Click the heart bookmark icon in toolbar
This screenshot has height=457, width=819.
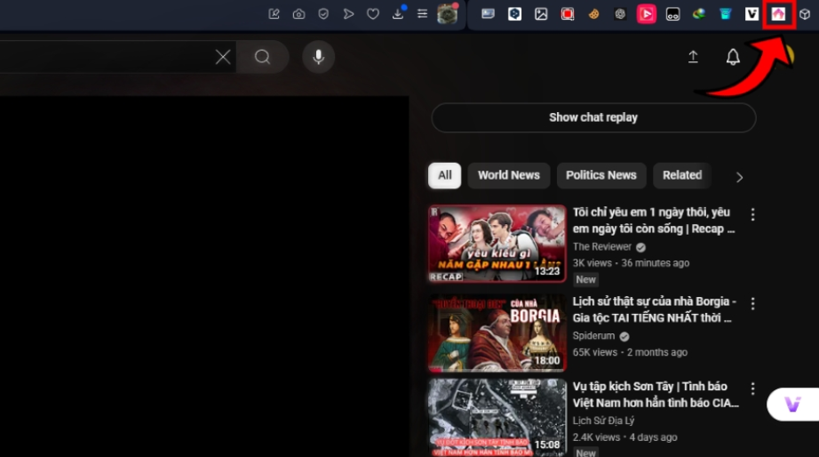(x=373, y=14)
